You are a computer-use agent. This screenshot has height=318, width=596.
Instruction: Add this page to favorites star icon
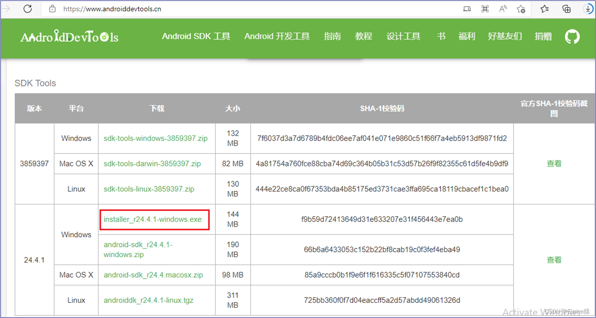coord(521,9)
